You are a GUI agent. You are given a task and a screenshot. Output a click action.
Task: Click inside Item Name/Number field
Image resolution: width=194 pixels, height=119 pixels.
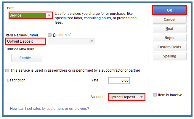pos(25,41)
